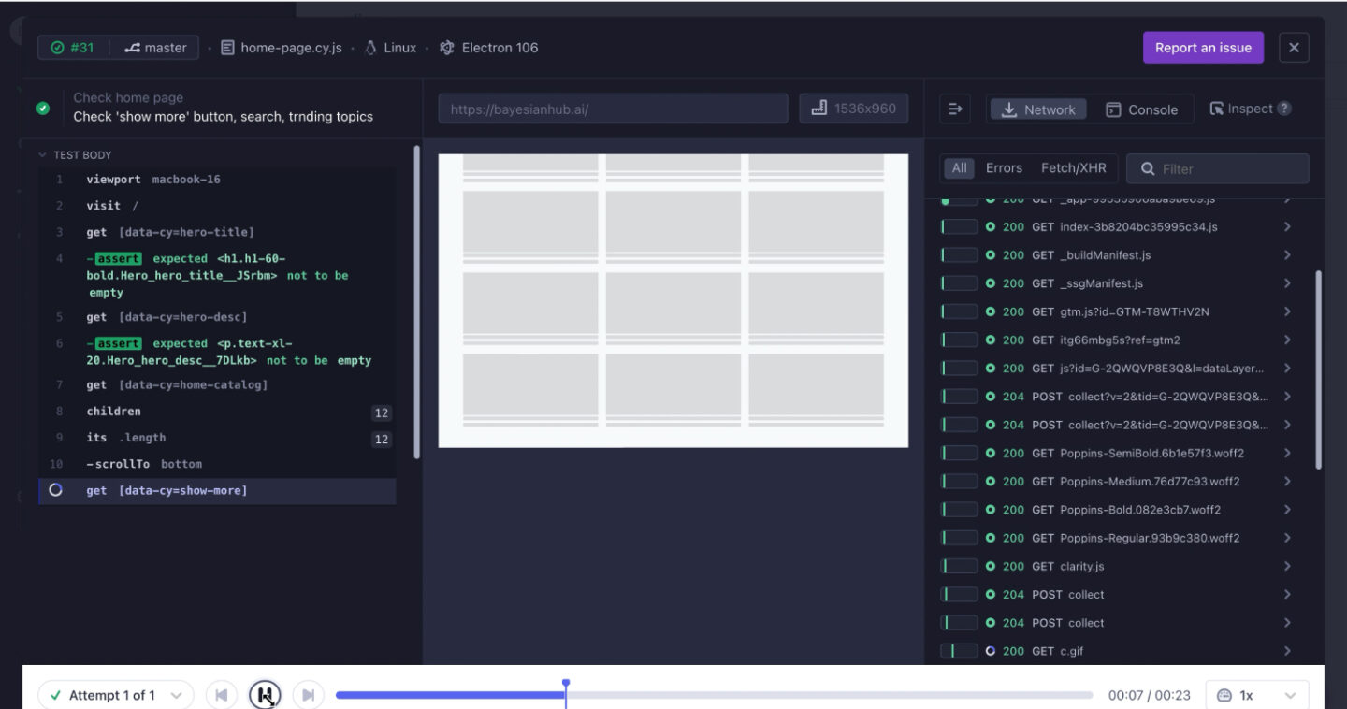Click the timing bar of clarity.js request
Image resolution: width=1347 pixels, height=709 pixels.
959,566
